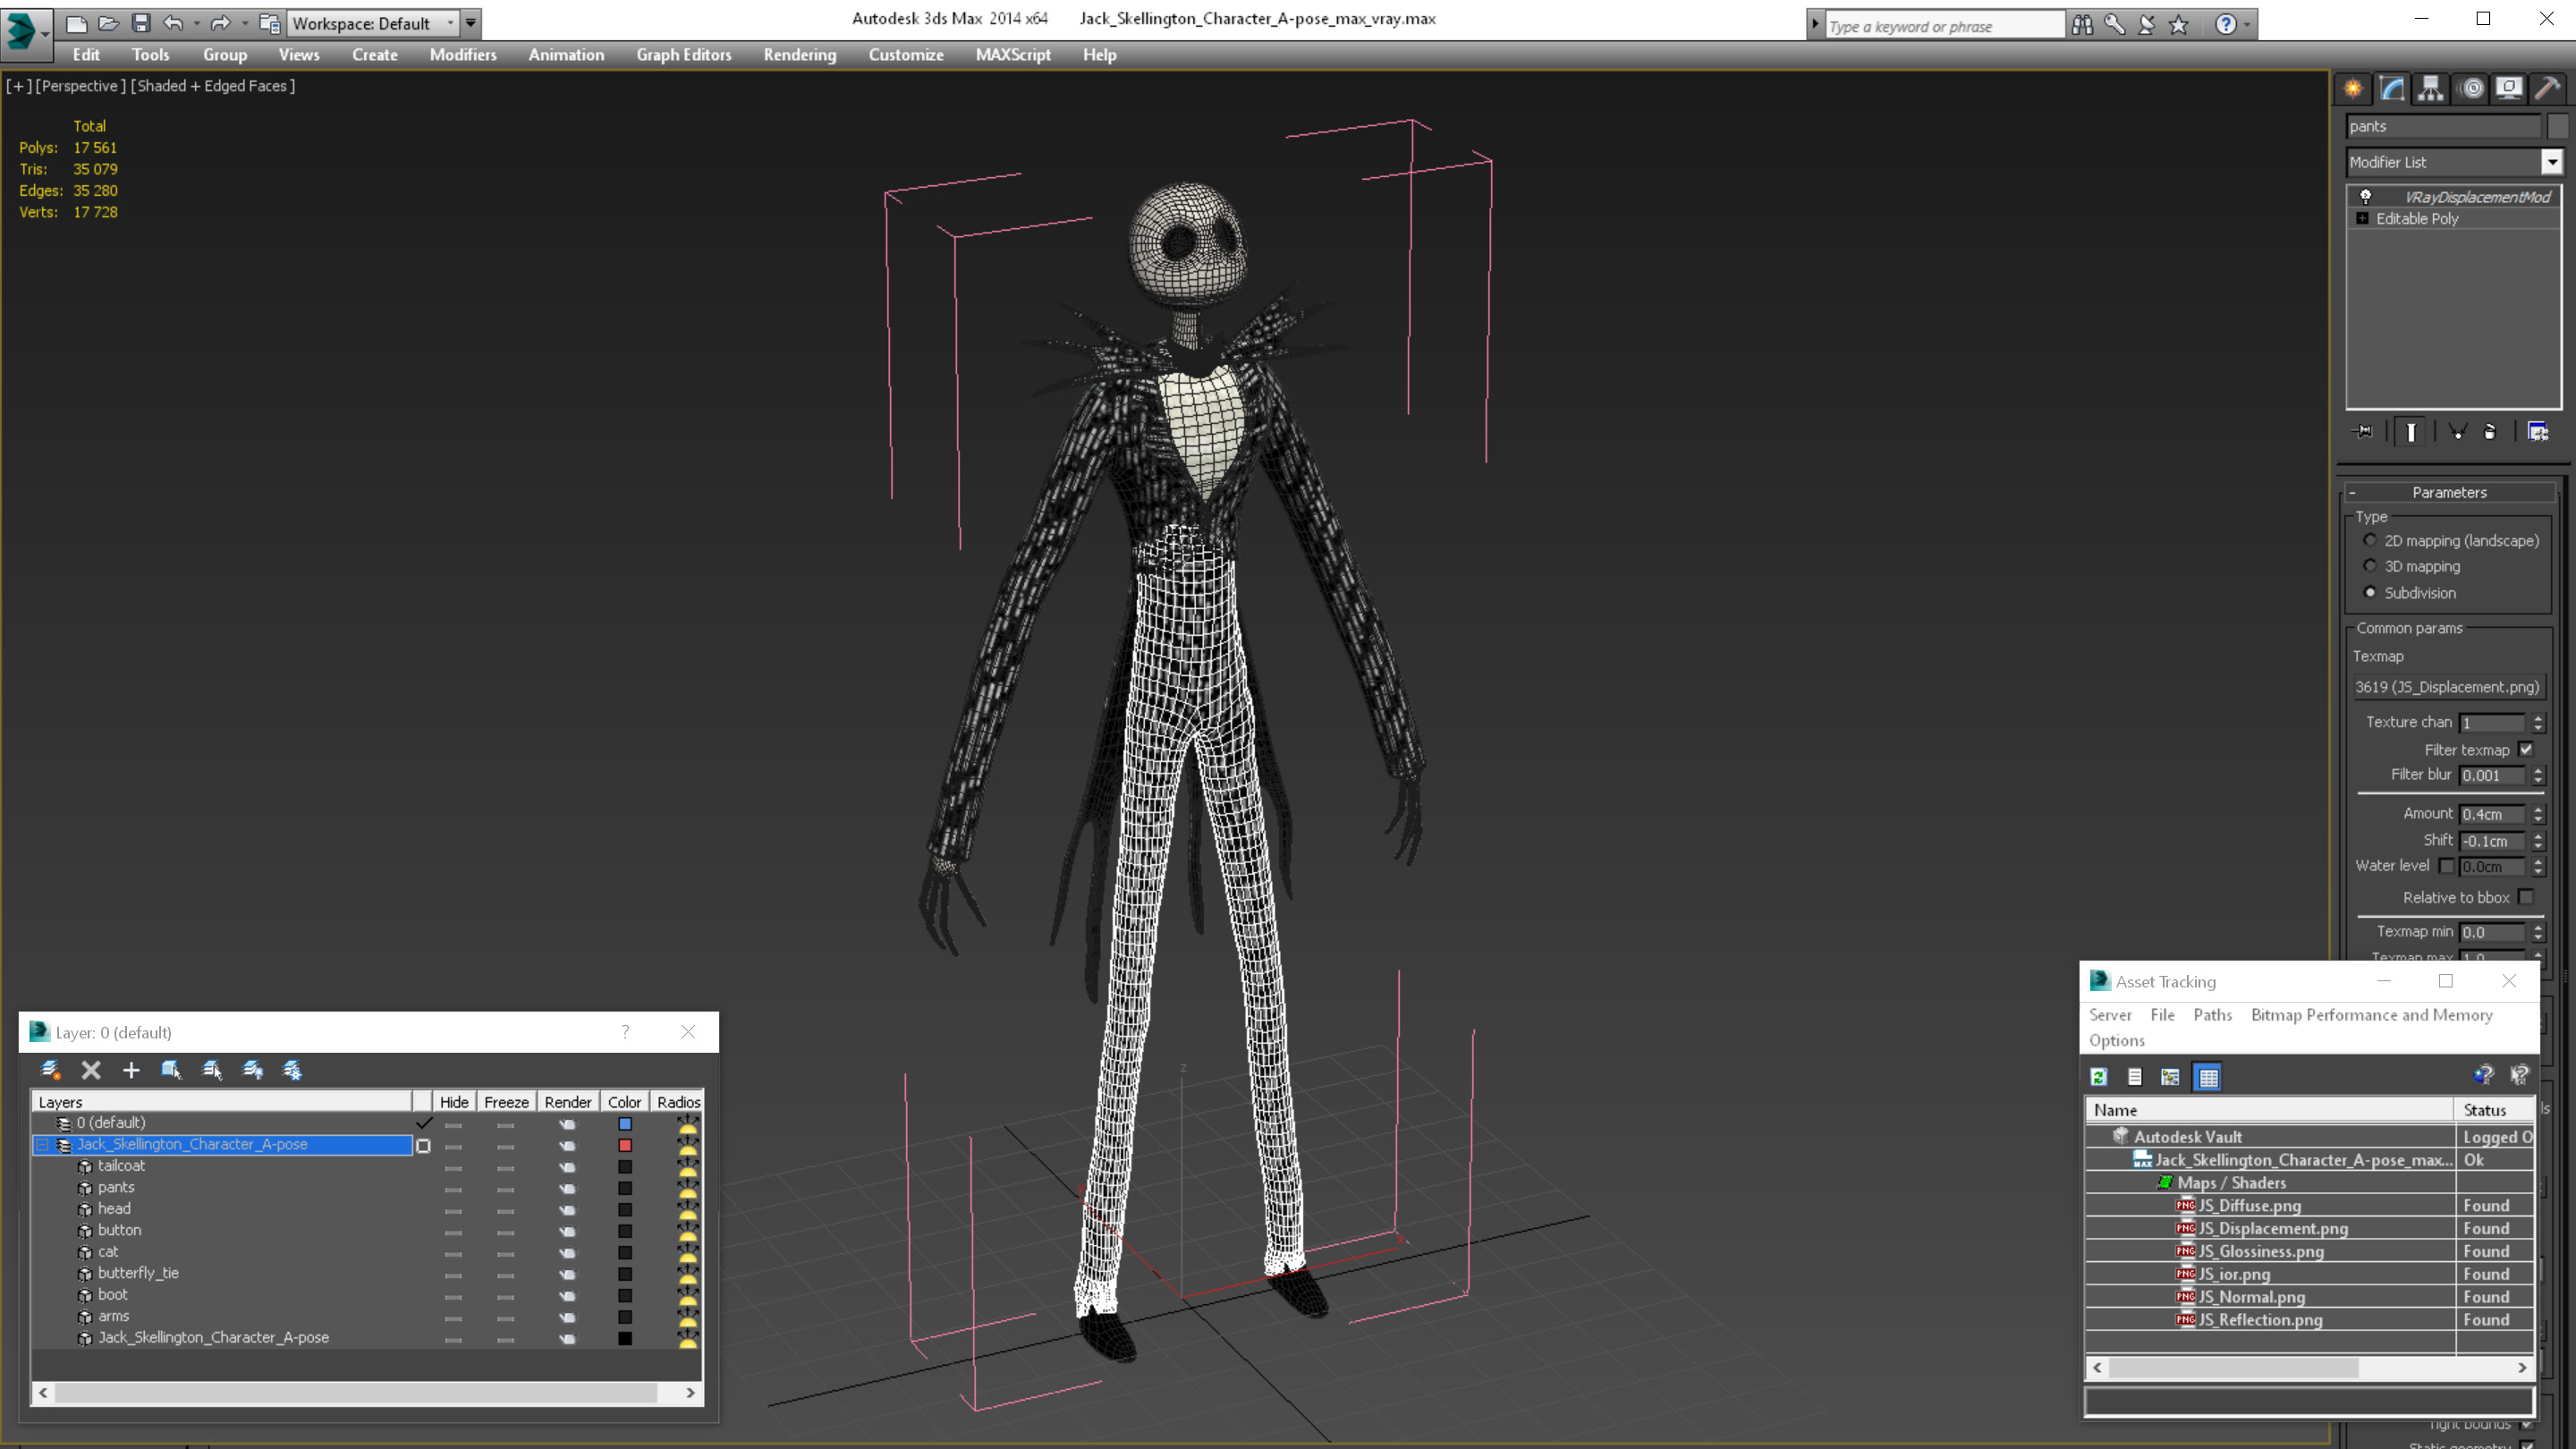This screenshot has width=2576, height=1449.
Task: Click Perspective viewport label
Action: tap(81, 86)
